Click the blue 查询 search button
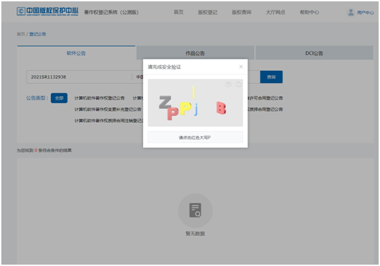Image resolution: width=380 pixels, height=266 pixels. click(271, 77)
